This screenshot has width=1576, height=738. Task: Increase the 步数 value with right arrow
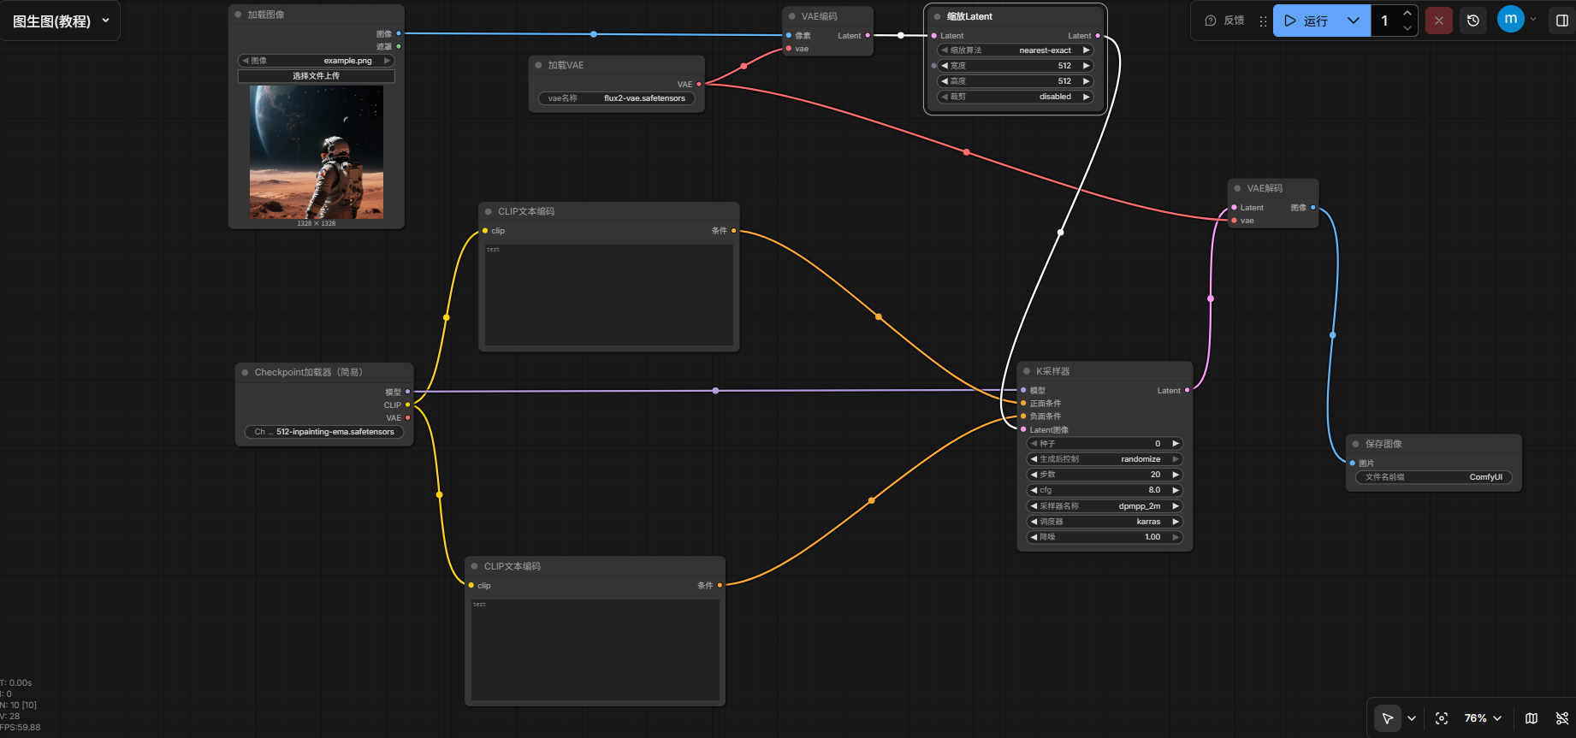pyautogui.click(x=1176, y=475)
